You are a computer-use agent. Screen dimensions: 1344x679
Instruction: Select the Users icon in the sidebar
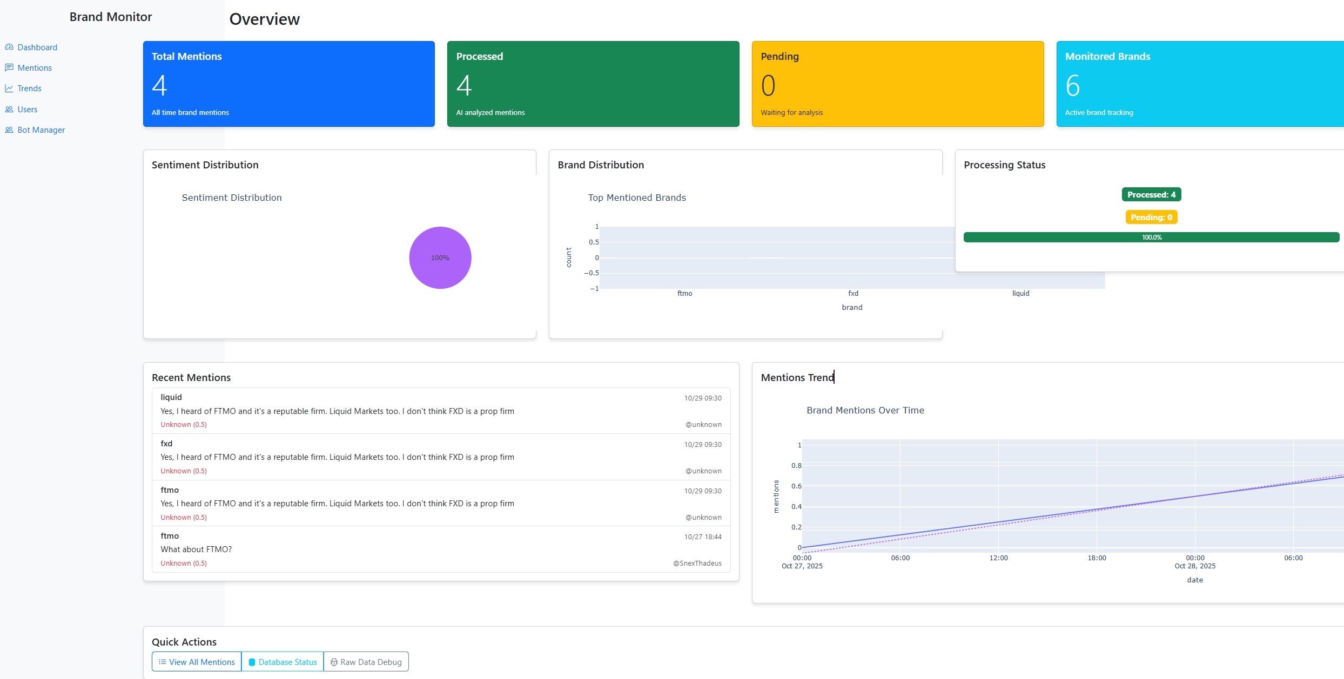pyautogui.click(x=9, y=109)
